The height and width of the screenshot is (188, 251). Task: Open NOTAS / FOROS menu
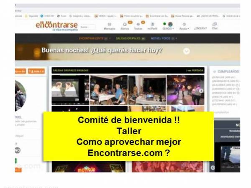point(164,38)
